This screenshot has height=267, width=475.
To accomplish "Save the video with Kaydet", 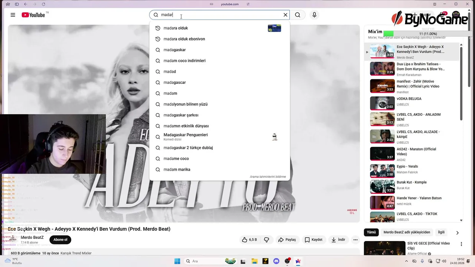I will coord(314,240).
